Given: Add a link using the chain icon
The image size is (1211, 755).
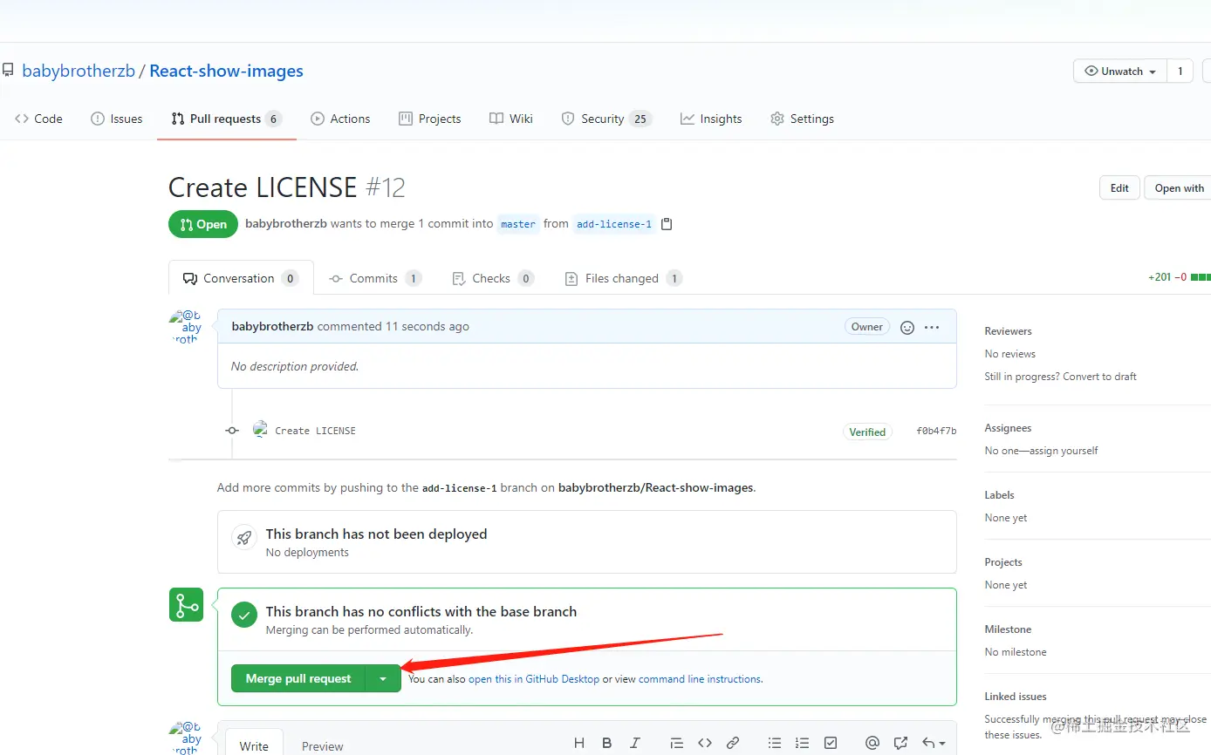Looking at the screenshot, I should coord(733,743).
